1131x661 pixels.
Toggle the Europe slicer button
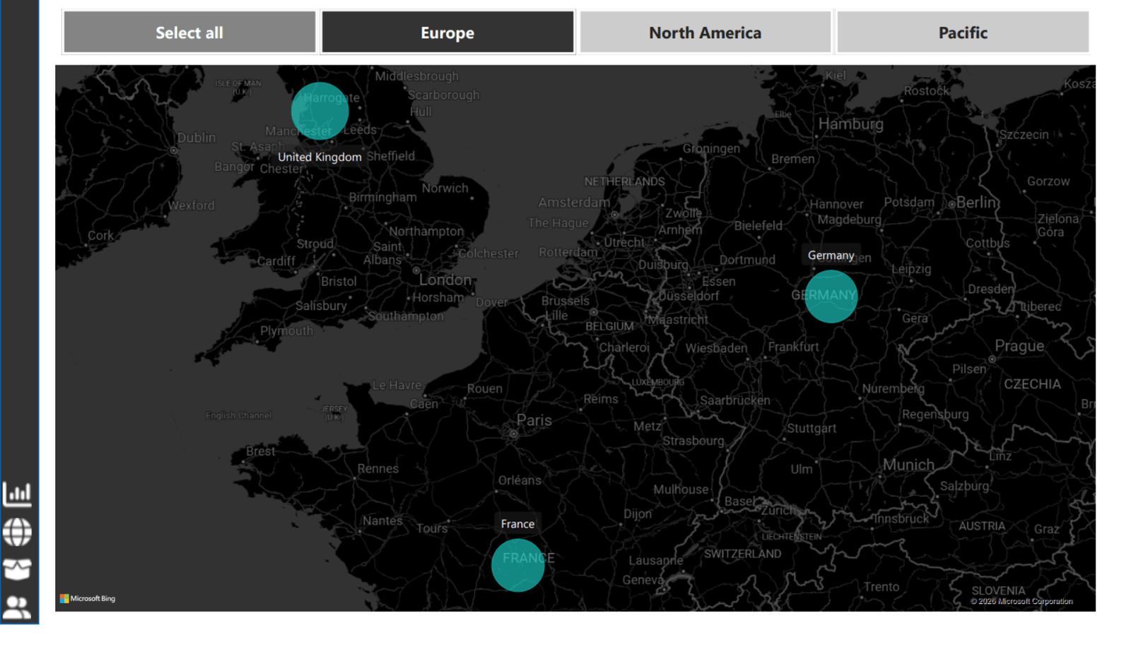click(447, 32)
